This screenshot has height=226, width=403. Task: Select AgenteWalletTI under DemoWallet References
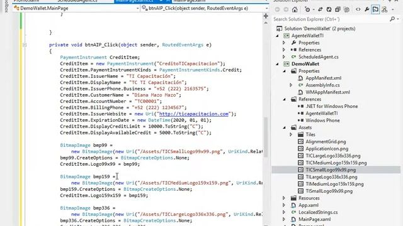tap(322, 113)
